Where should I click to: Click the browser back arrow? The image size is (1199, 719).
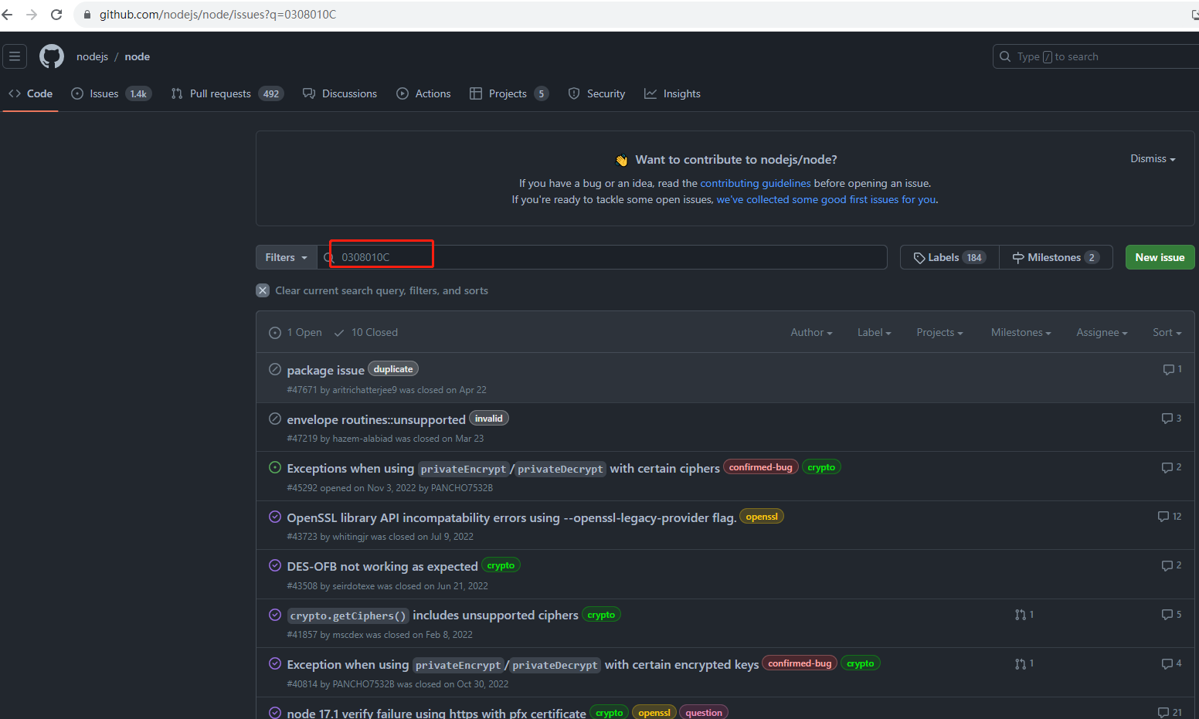point(8,14)
